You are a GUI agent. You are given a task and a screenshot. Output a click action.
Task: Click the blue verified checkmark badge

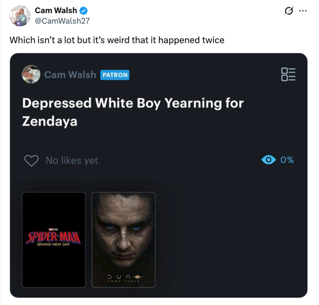83,11
